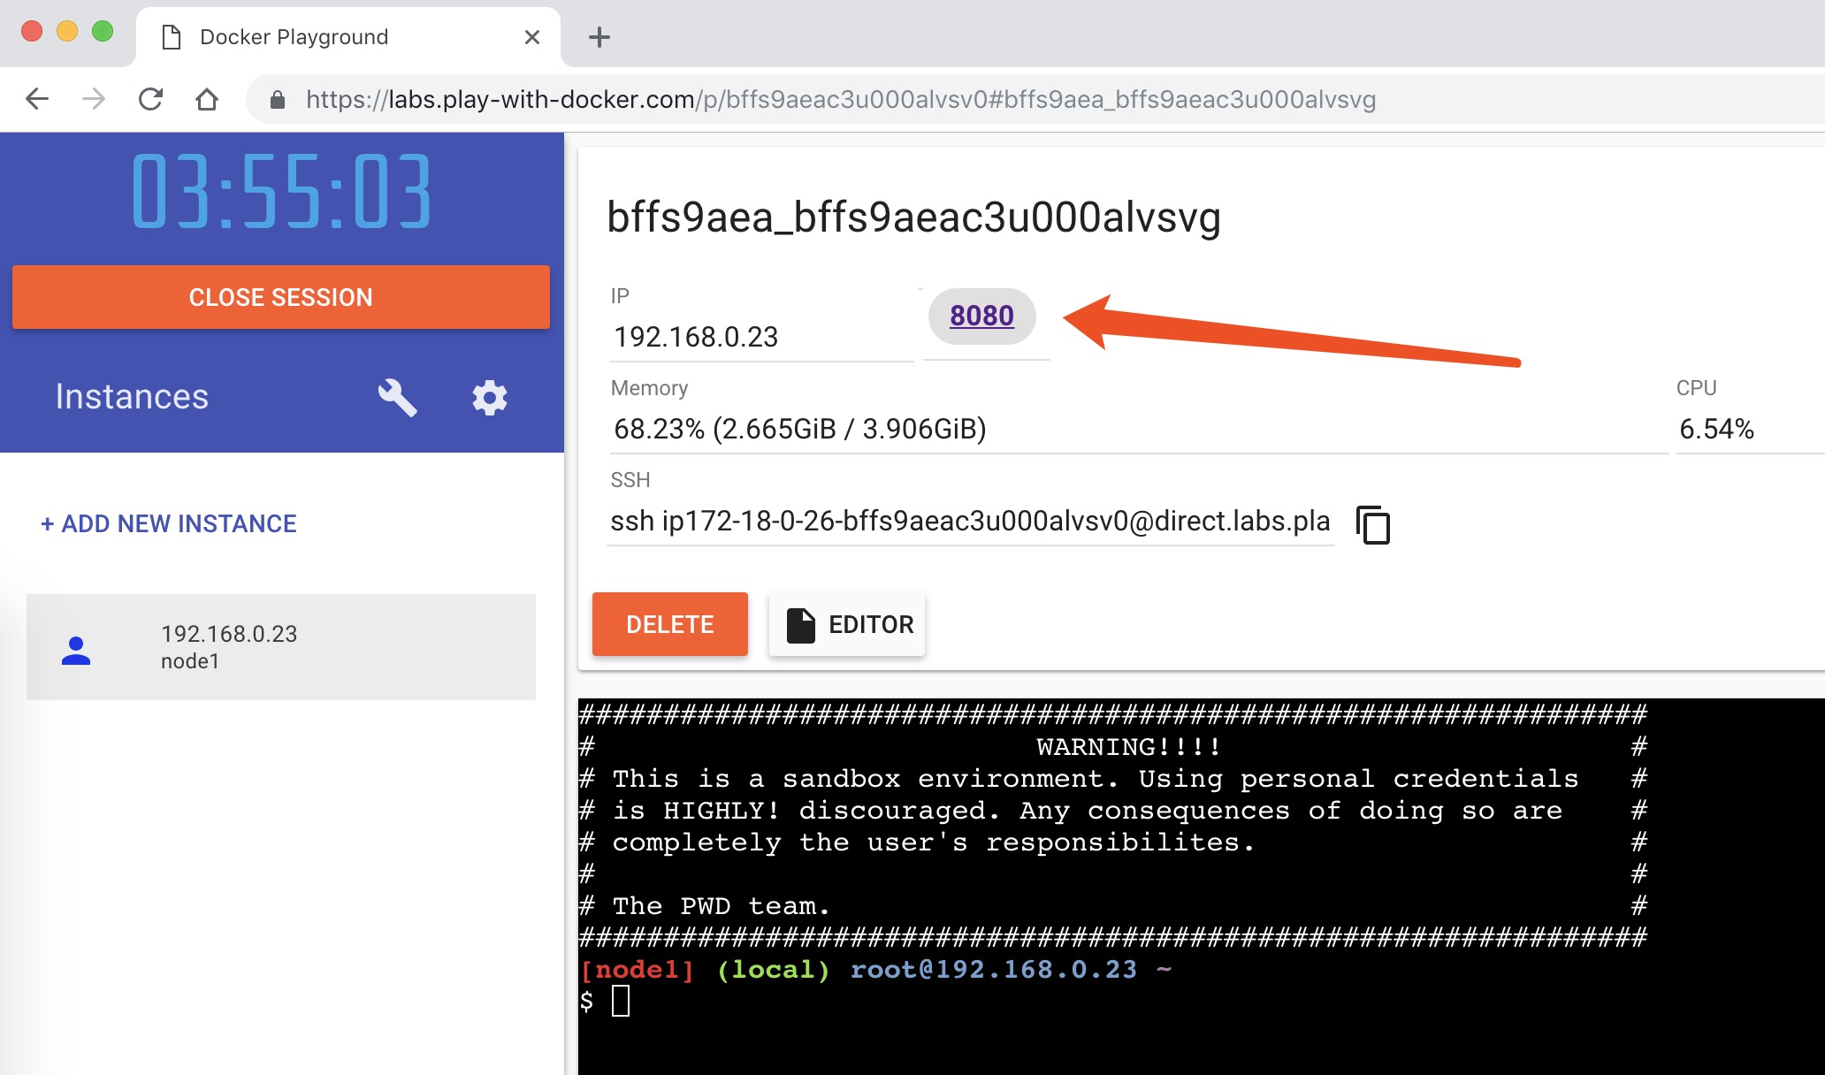Navigate back with the back arrow
1825x1075 pixels.
(37, 99)
